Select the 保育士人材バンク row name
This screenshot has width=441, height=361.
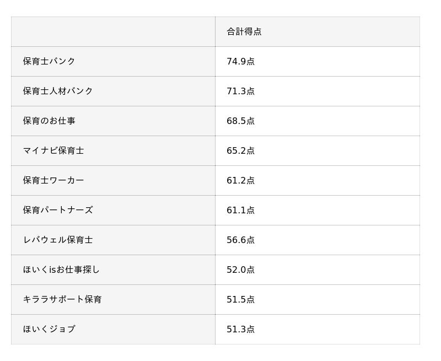click(58, 91)
